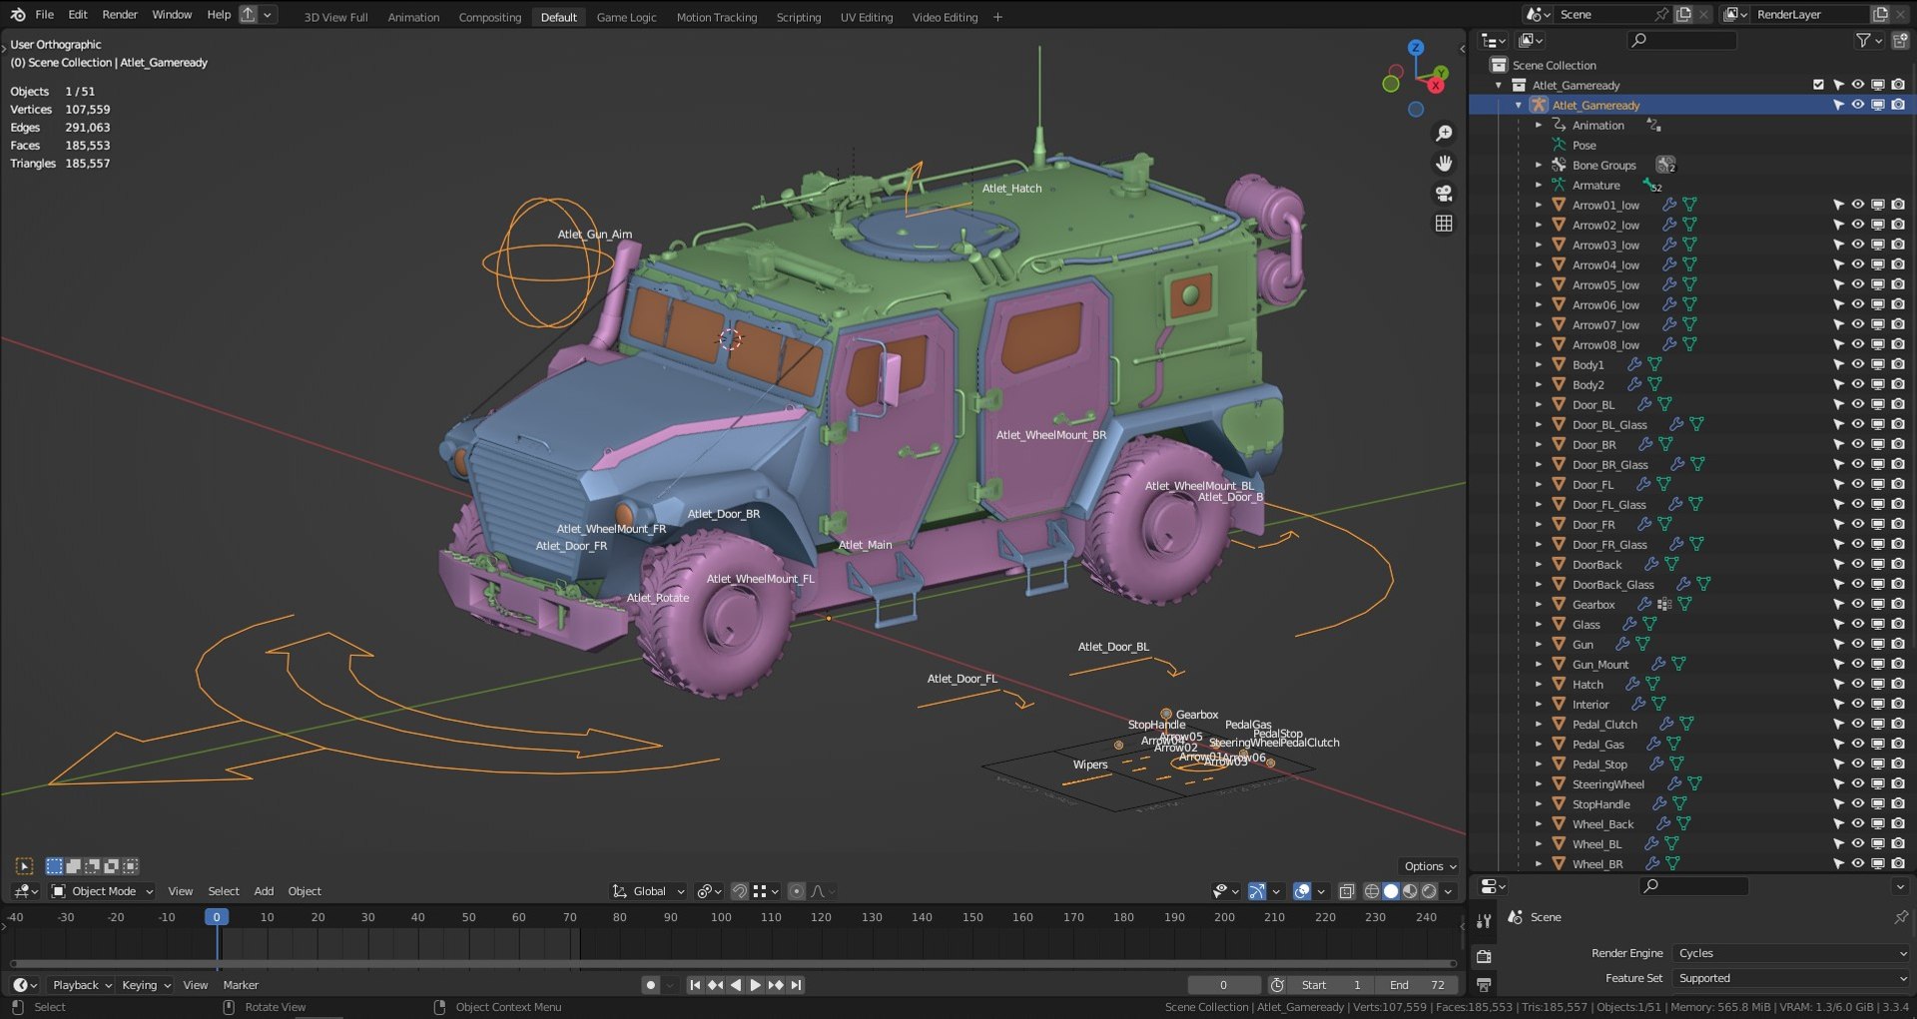The height and width of the screenshot is (1019, 1917).
Task: Pin the Scene properties panel
Action: click(x=1900, y=917)
